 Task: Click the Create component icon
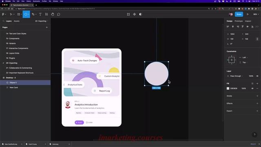[135, 14]
